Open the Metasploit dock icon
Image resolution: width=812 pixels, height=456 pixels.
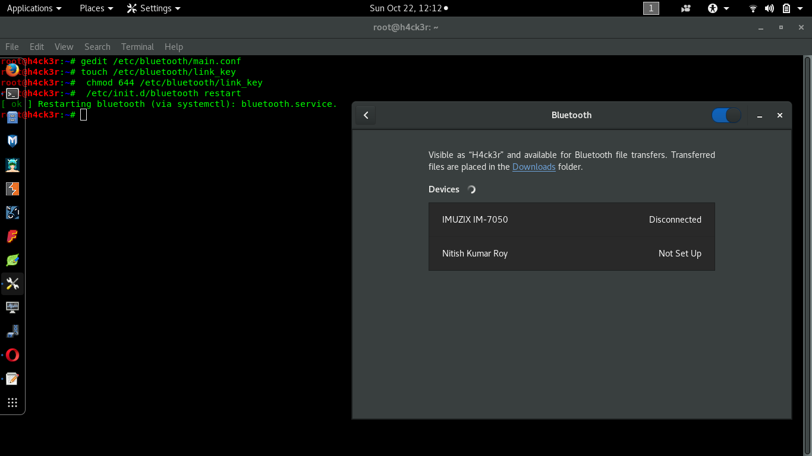pyautogui.click(x=12, y=141)
